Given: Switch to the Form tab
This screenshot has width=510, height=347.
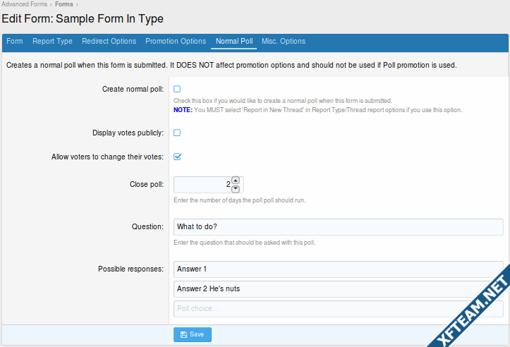Looking at the screenshot, I should click(15, 42).
